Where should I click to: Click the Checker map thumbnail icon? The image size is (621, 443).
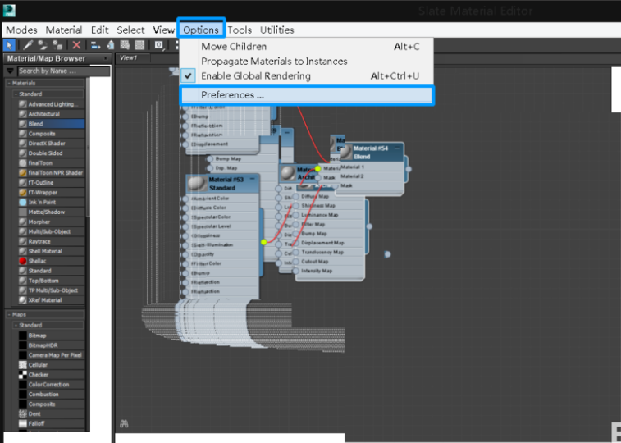[23, 375]
